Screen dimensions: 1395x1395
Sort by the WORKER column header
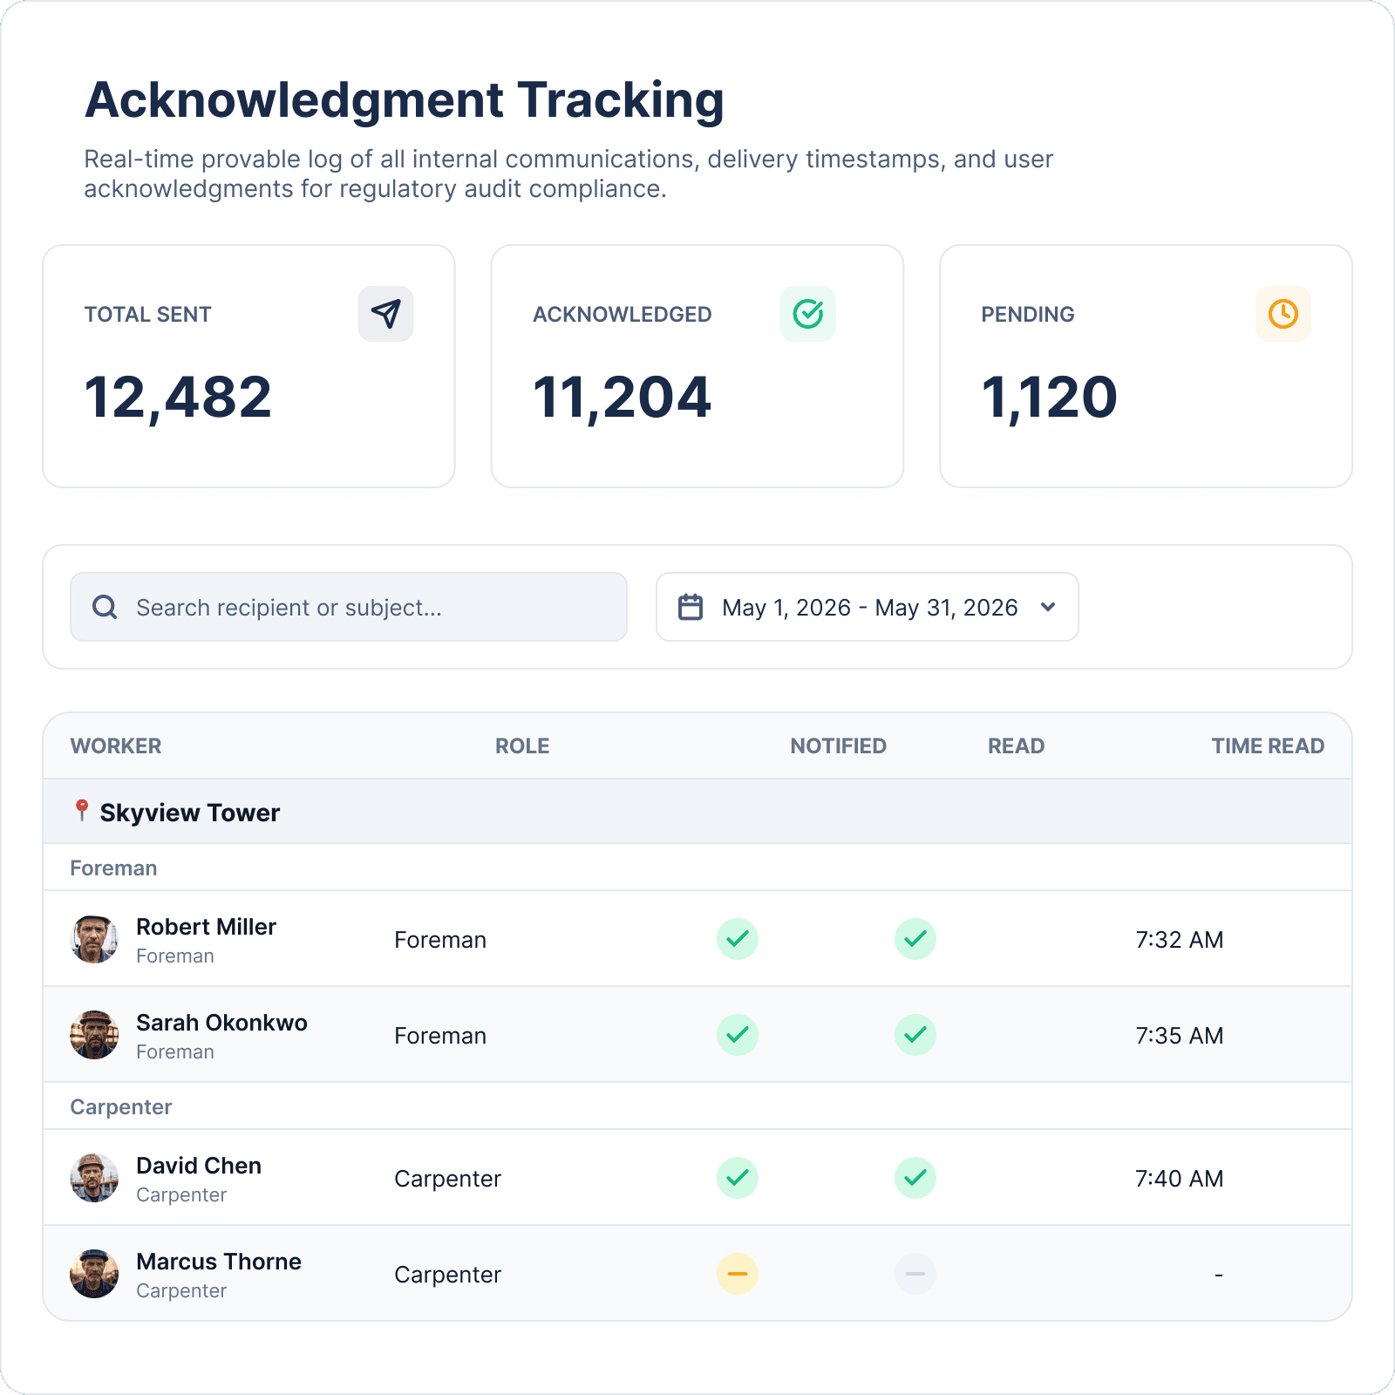(116, 746)
